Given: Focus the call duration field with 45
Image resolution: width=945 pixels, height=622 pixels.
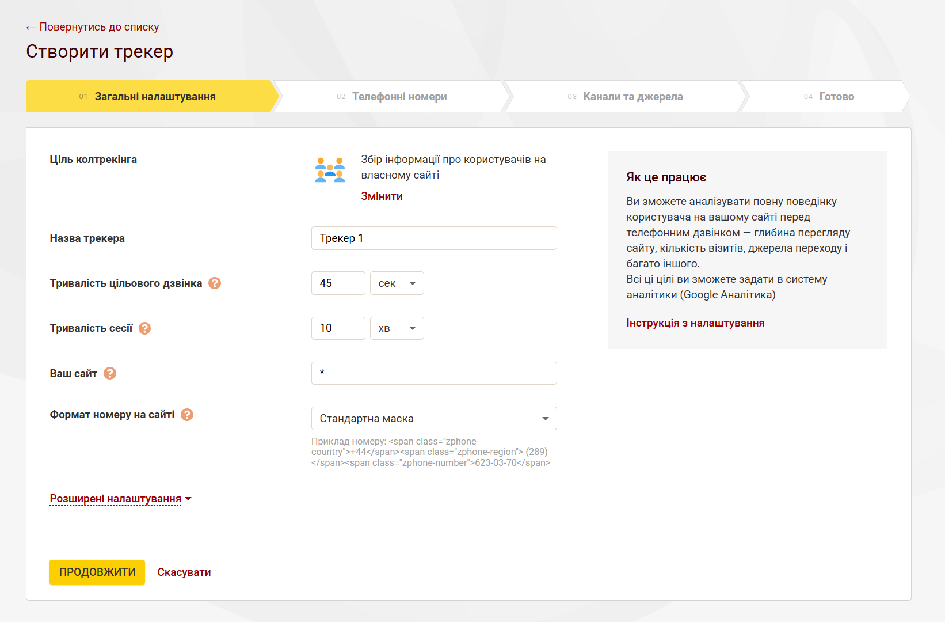Looking at the screenshot, I should coord(338,283).
